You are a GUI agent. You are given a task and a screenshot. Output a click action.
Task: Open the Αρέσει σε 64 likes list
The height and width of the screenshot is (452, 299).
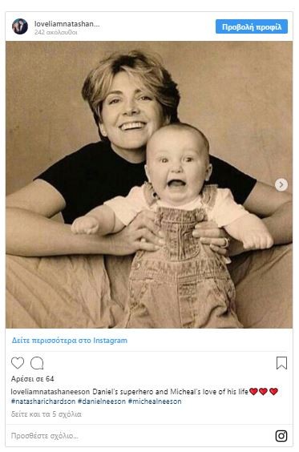point(32,379)
